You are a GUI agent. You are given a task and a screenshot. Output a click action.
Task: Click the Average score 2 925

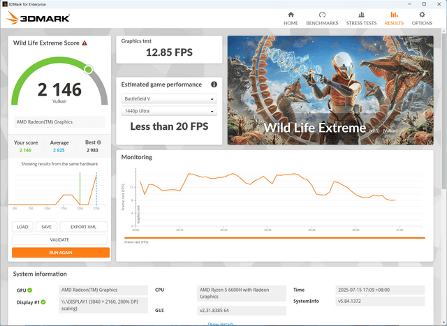(x=59, y=150)
